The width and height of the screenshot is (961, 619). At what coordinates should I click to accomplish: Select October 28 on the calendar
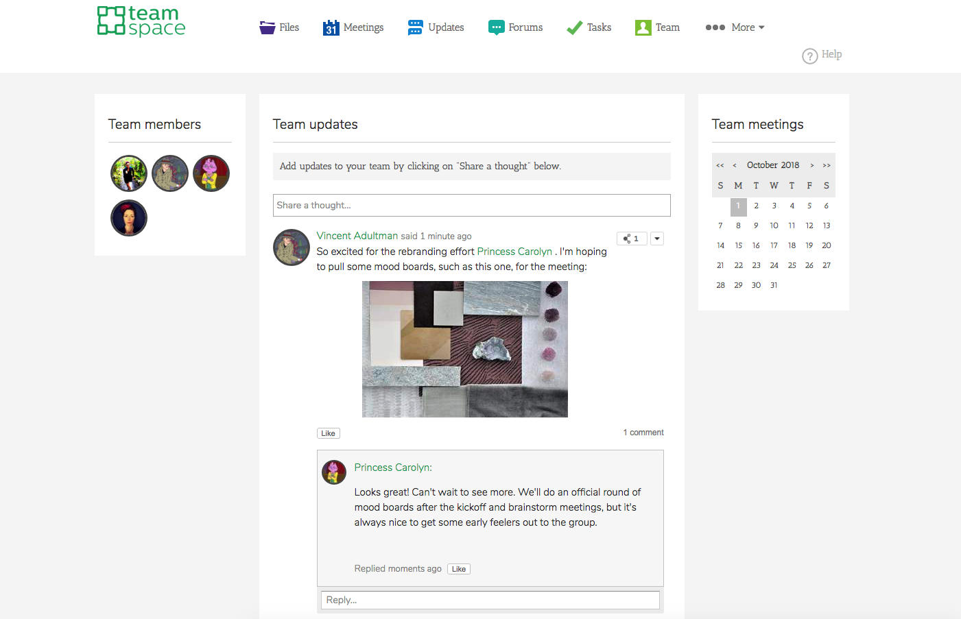pyautogui.click(x=720, y=285)
